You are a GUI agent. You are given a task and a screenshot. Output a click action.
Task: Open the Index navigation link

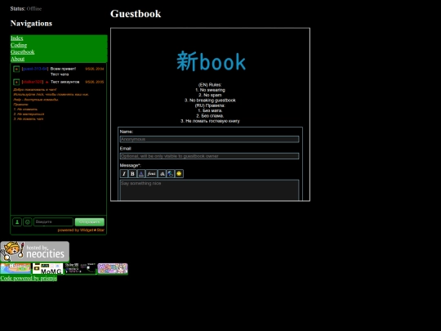point(17,38)
